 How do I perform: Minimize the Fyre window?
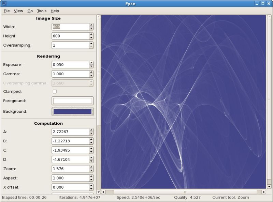pyautogui.click(x=257, y=4)
